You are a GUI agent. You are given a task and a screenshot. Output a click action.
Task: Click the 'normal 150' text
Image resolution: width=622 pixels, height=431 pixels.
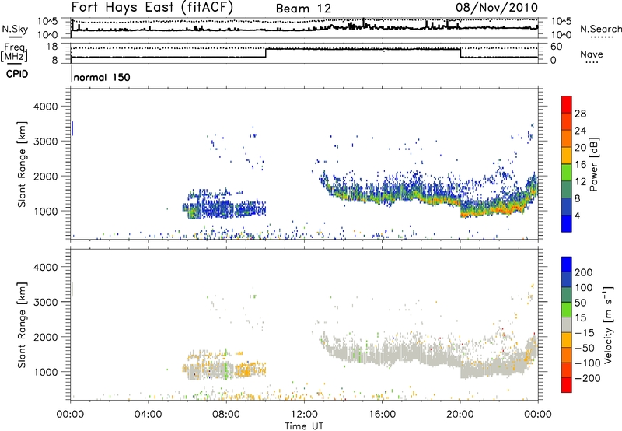(x=102, y=77)
